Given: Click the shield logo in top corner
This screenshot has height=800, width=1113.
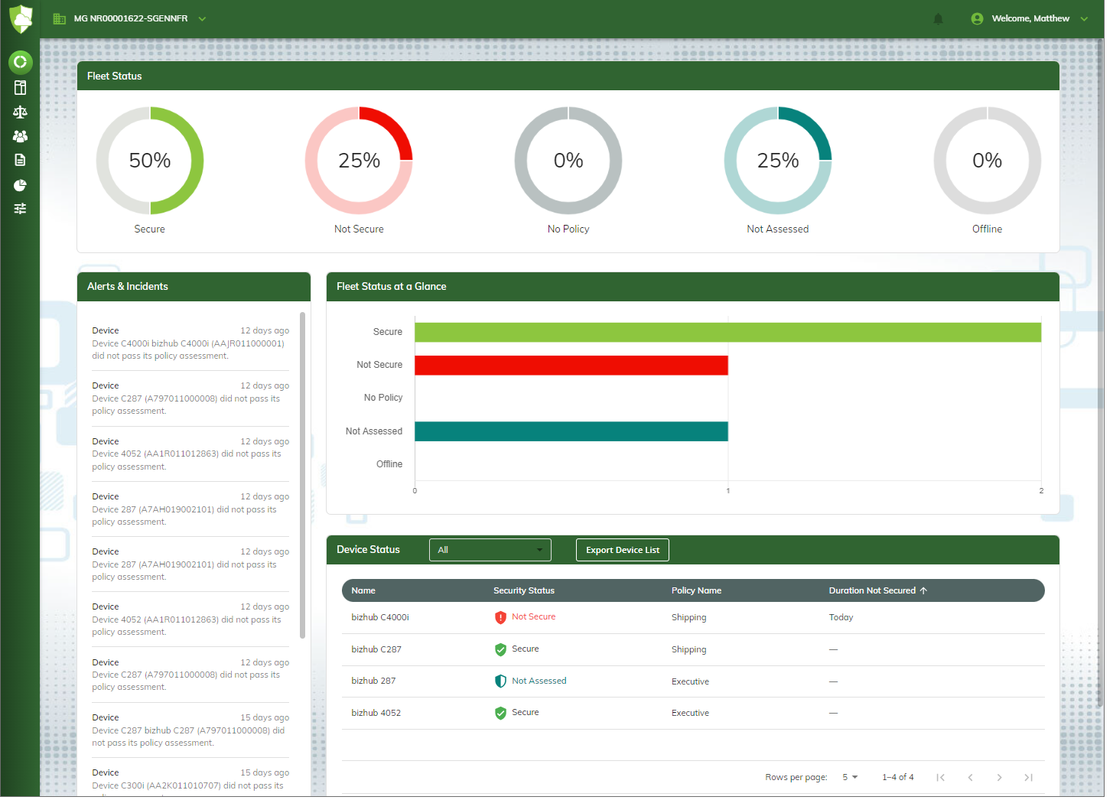Looking at the screenshot, I should tap(21, 19).
